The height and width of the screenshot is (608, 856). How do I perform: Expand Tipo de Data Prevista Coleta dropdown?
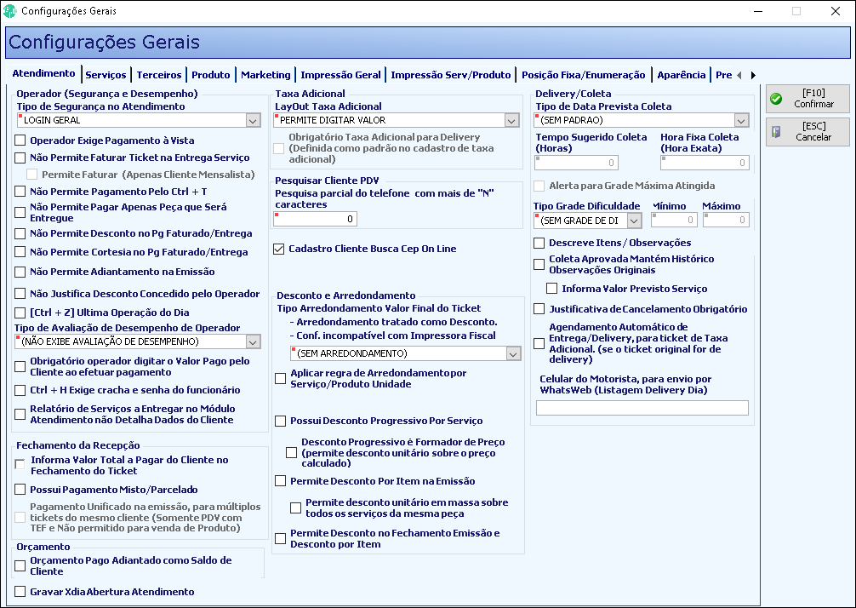[x=741, y=121]
